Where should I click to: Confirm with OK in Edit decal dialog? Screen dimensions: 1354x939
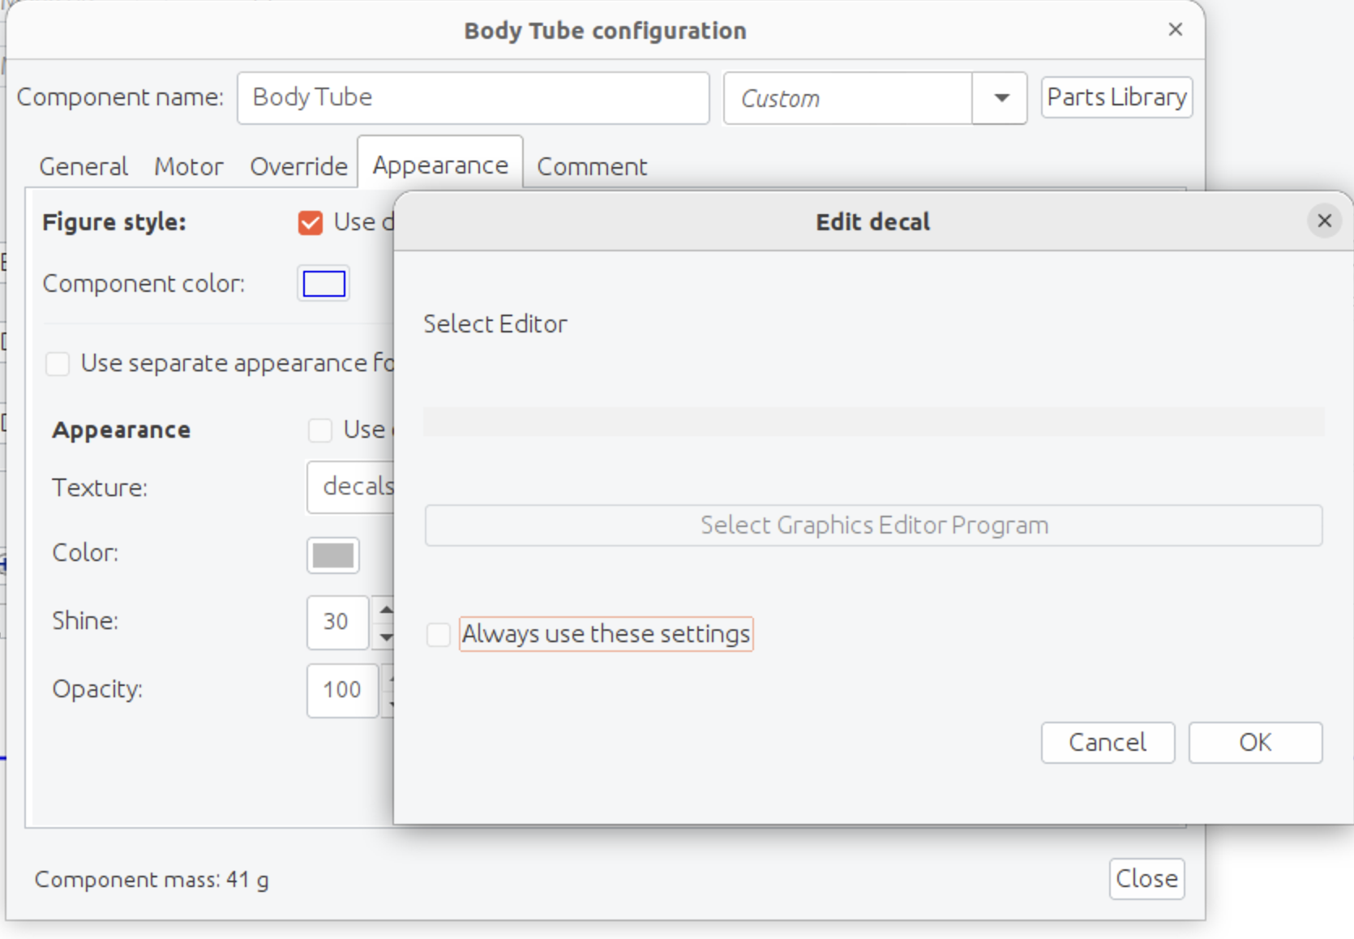pyautogui.click(x=1254, y=742)
